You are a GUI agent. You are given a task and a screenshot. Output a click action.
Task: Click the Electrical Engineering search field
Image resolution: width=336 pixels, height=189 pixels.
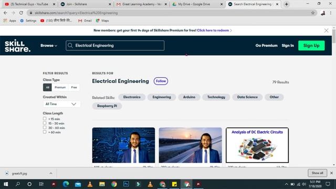[x=115, y=46]
